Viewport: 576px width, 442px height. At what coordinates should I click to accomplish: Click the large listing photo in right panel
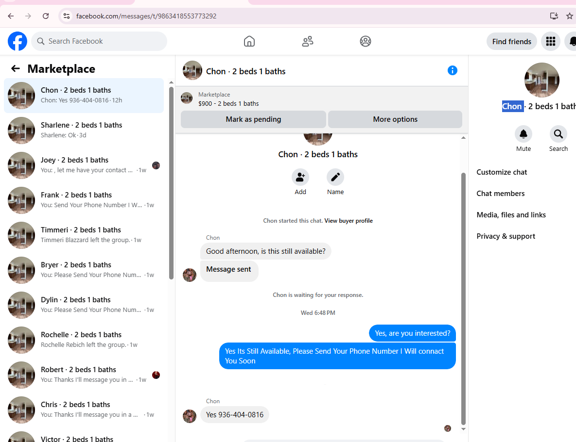541,80
